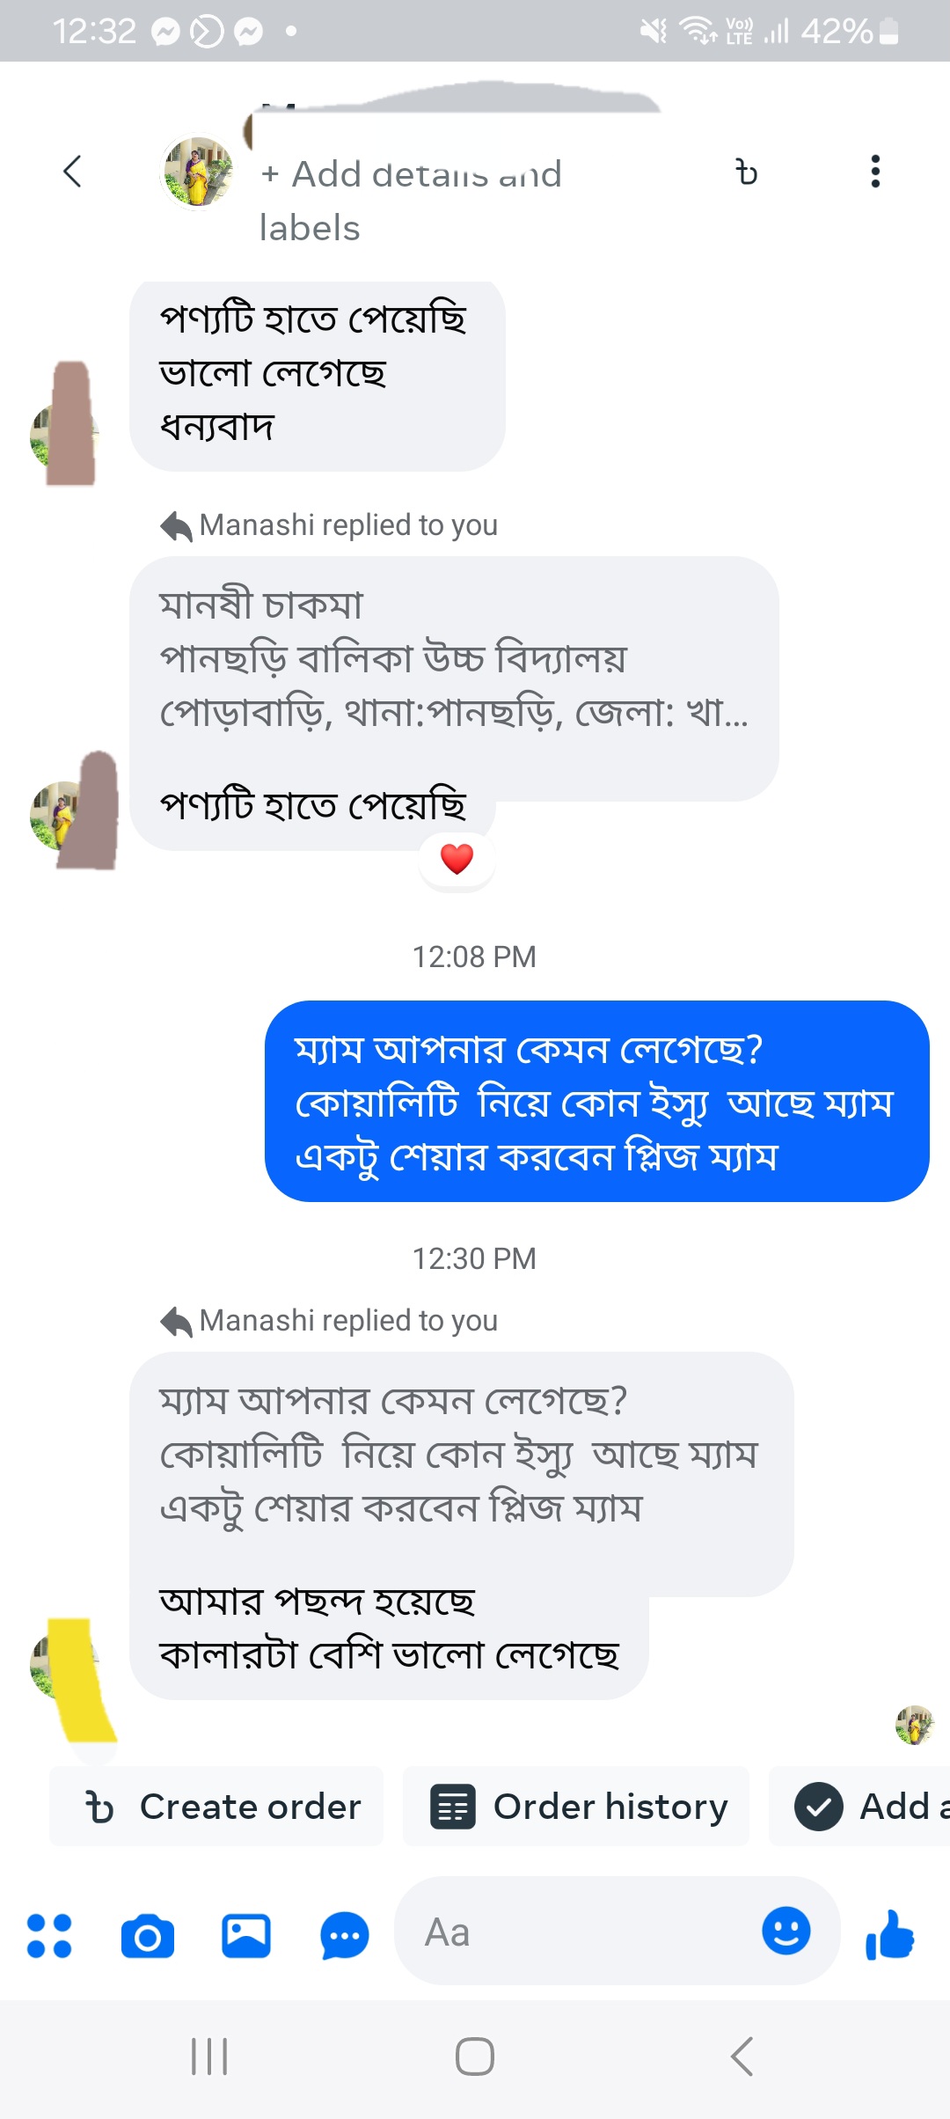
Task: Open the contact's profile picture in header
Action: [198, 172]
